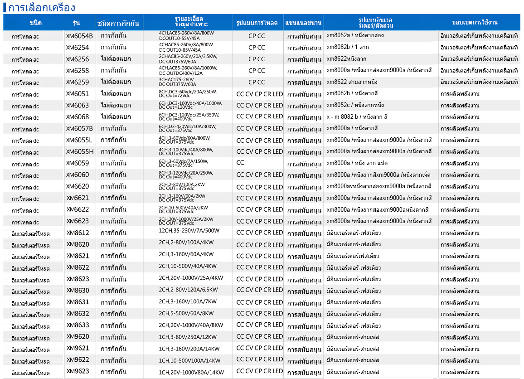Select the 'ชนิด' column header

[35, 23]
